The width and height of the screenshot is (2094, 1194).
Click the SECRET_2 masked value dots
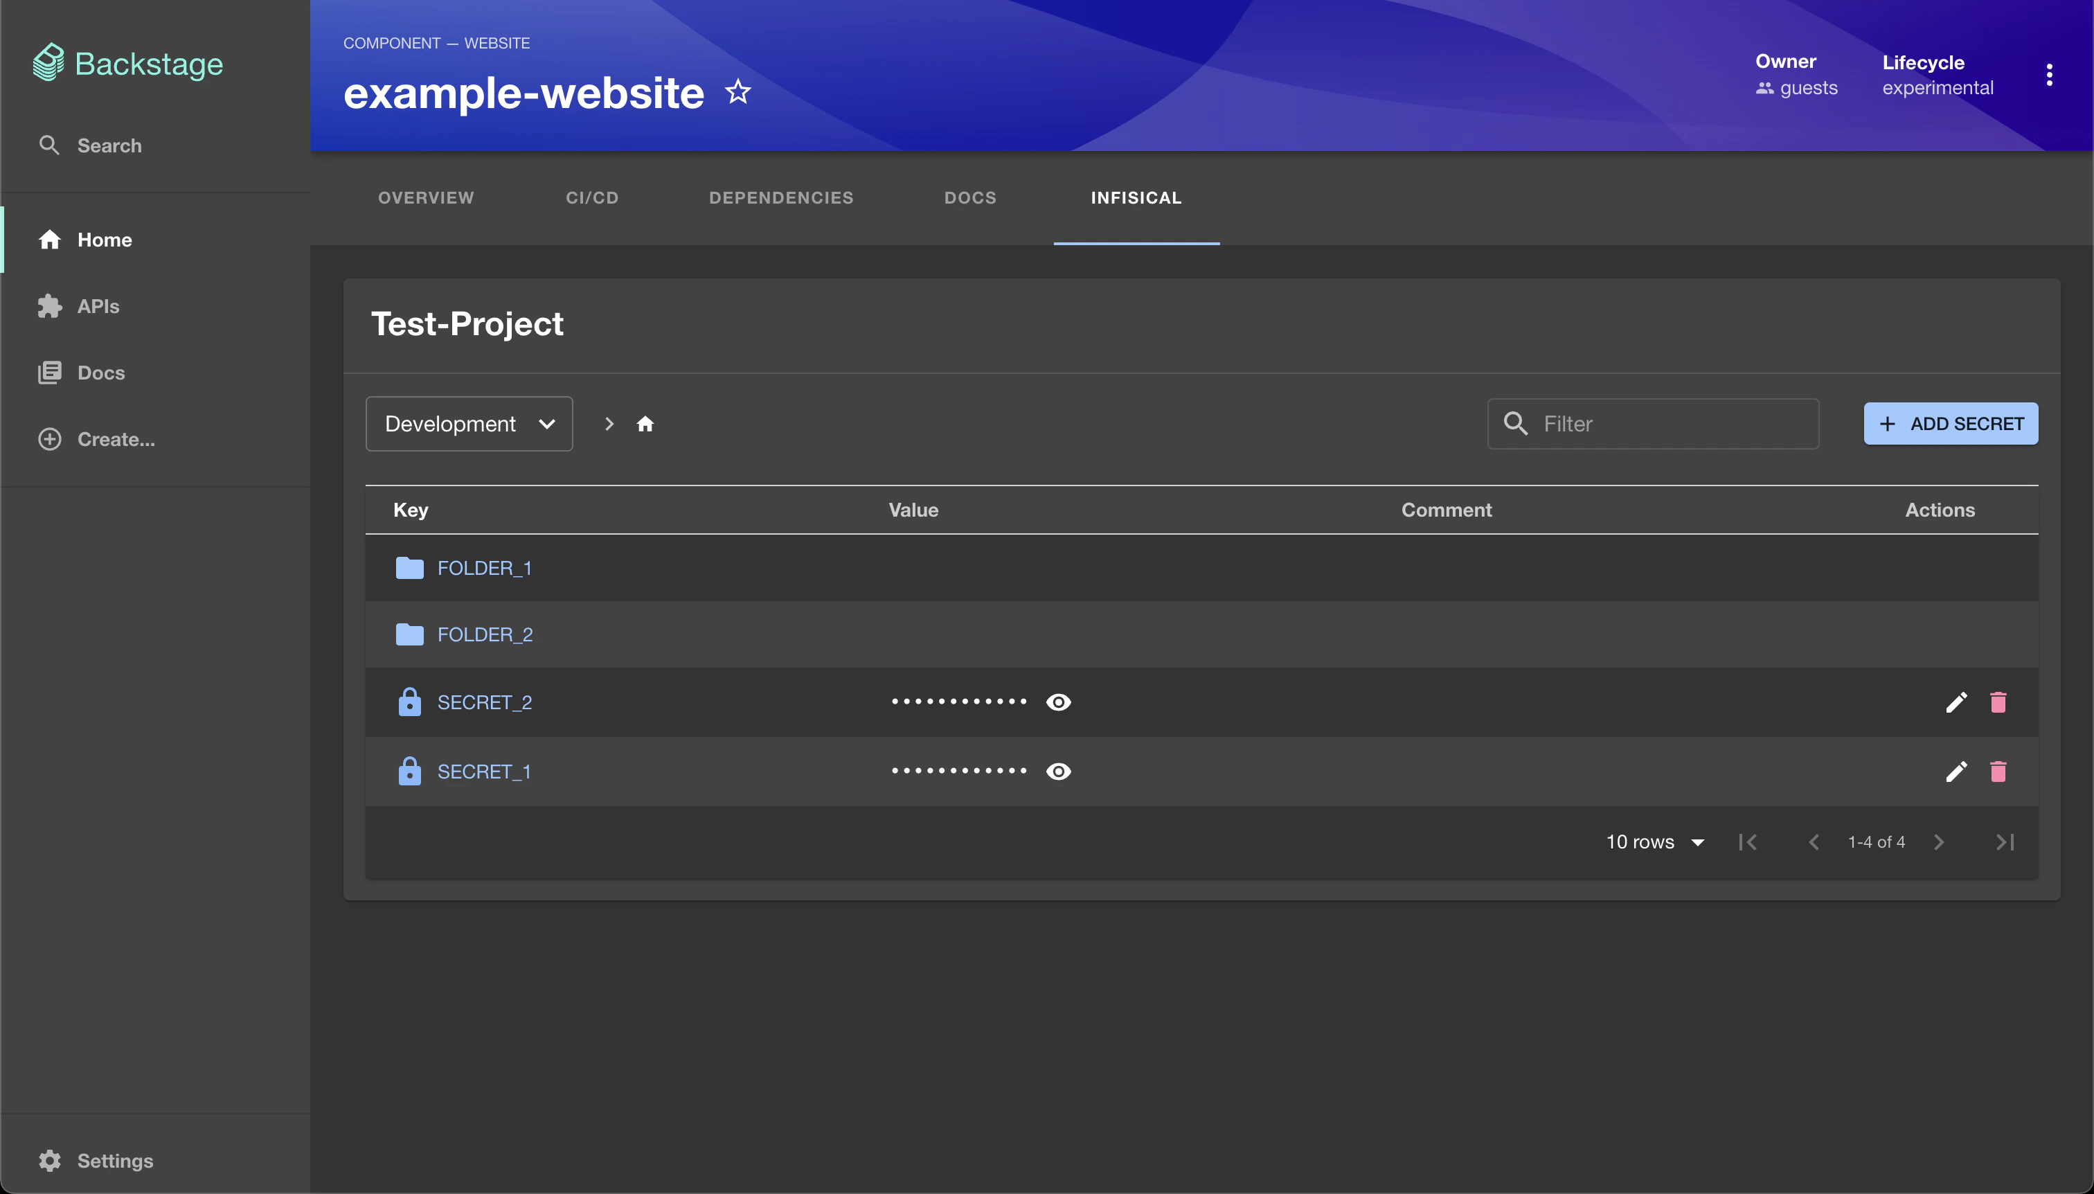959,702
